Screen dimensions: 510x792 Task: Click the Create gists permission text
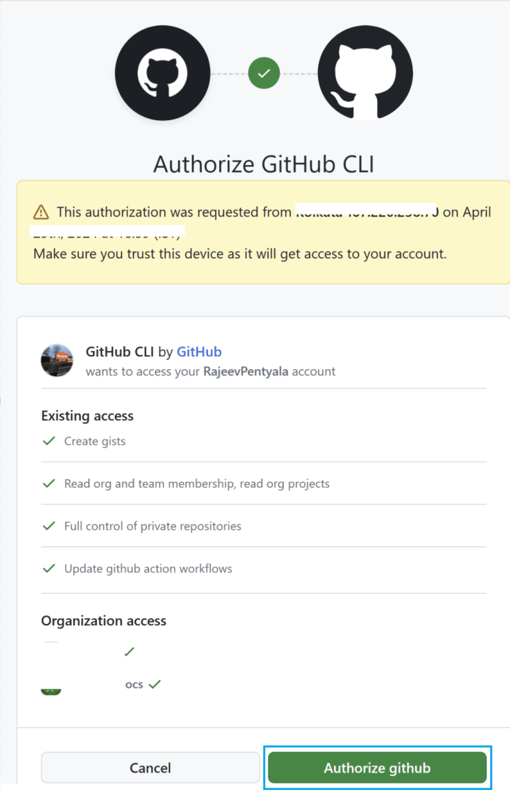95,441
